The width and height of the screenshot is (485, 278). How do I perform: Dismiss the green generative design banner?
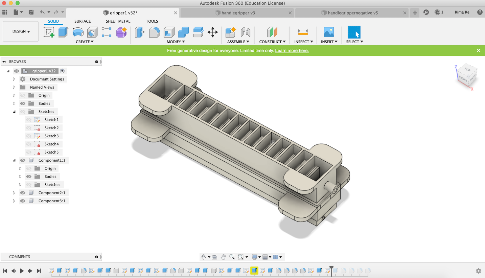(478, 50)
